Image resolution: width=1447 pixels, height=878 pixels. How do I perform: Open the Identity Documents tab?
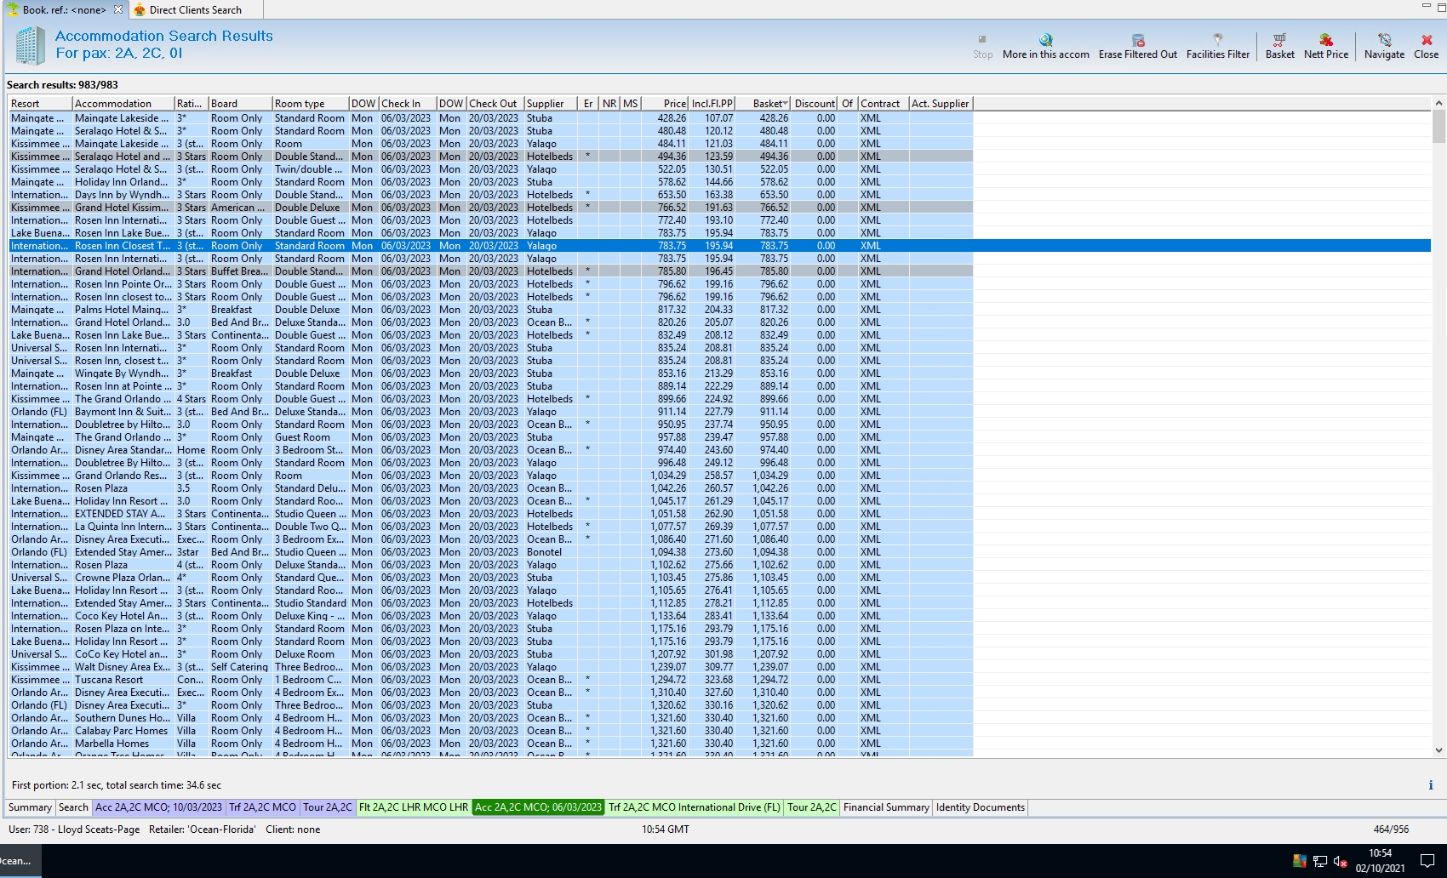981,807
